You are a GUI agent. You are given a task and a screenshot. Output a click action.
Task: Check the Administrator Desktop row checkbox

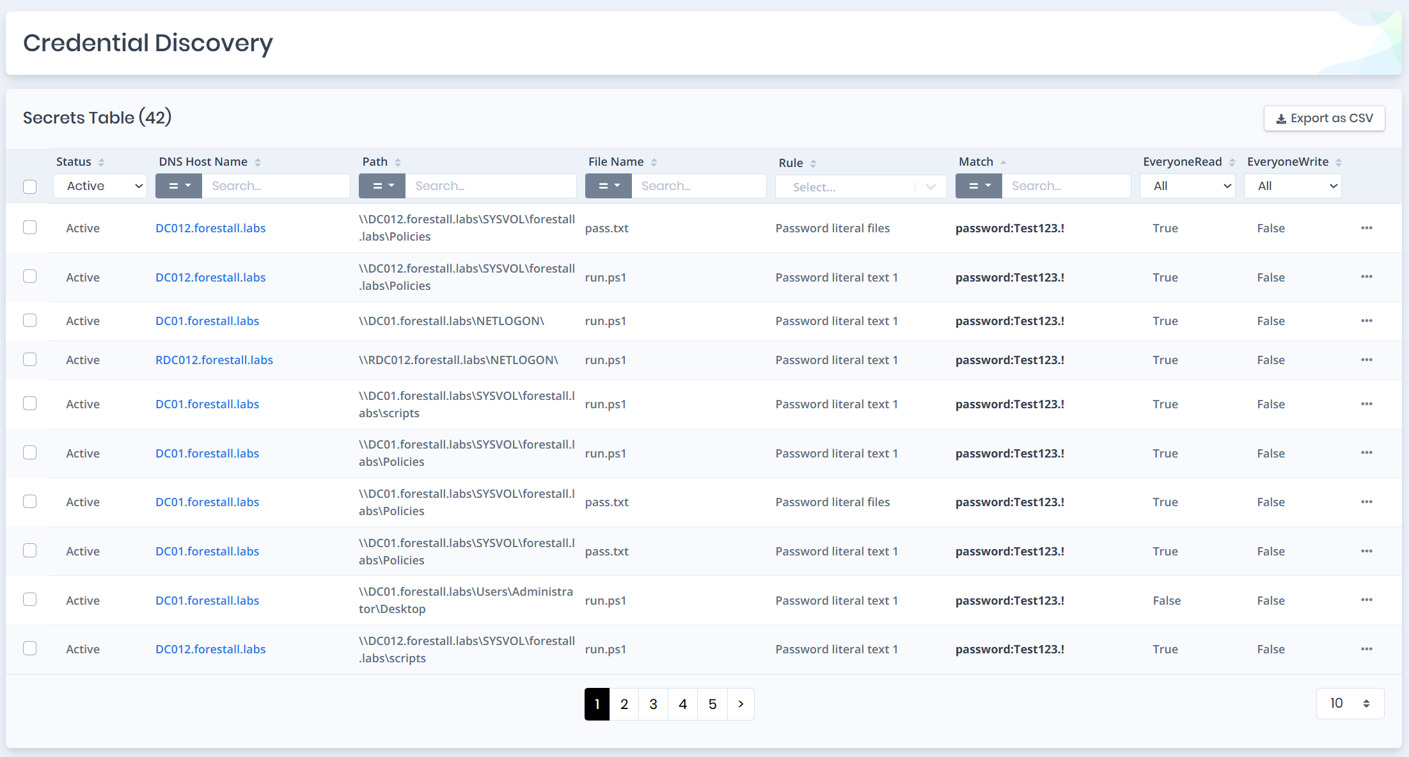[x=30, y=599]
